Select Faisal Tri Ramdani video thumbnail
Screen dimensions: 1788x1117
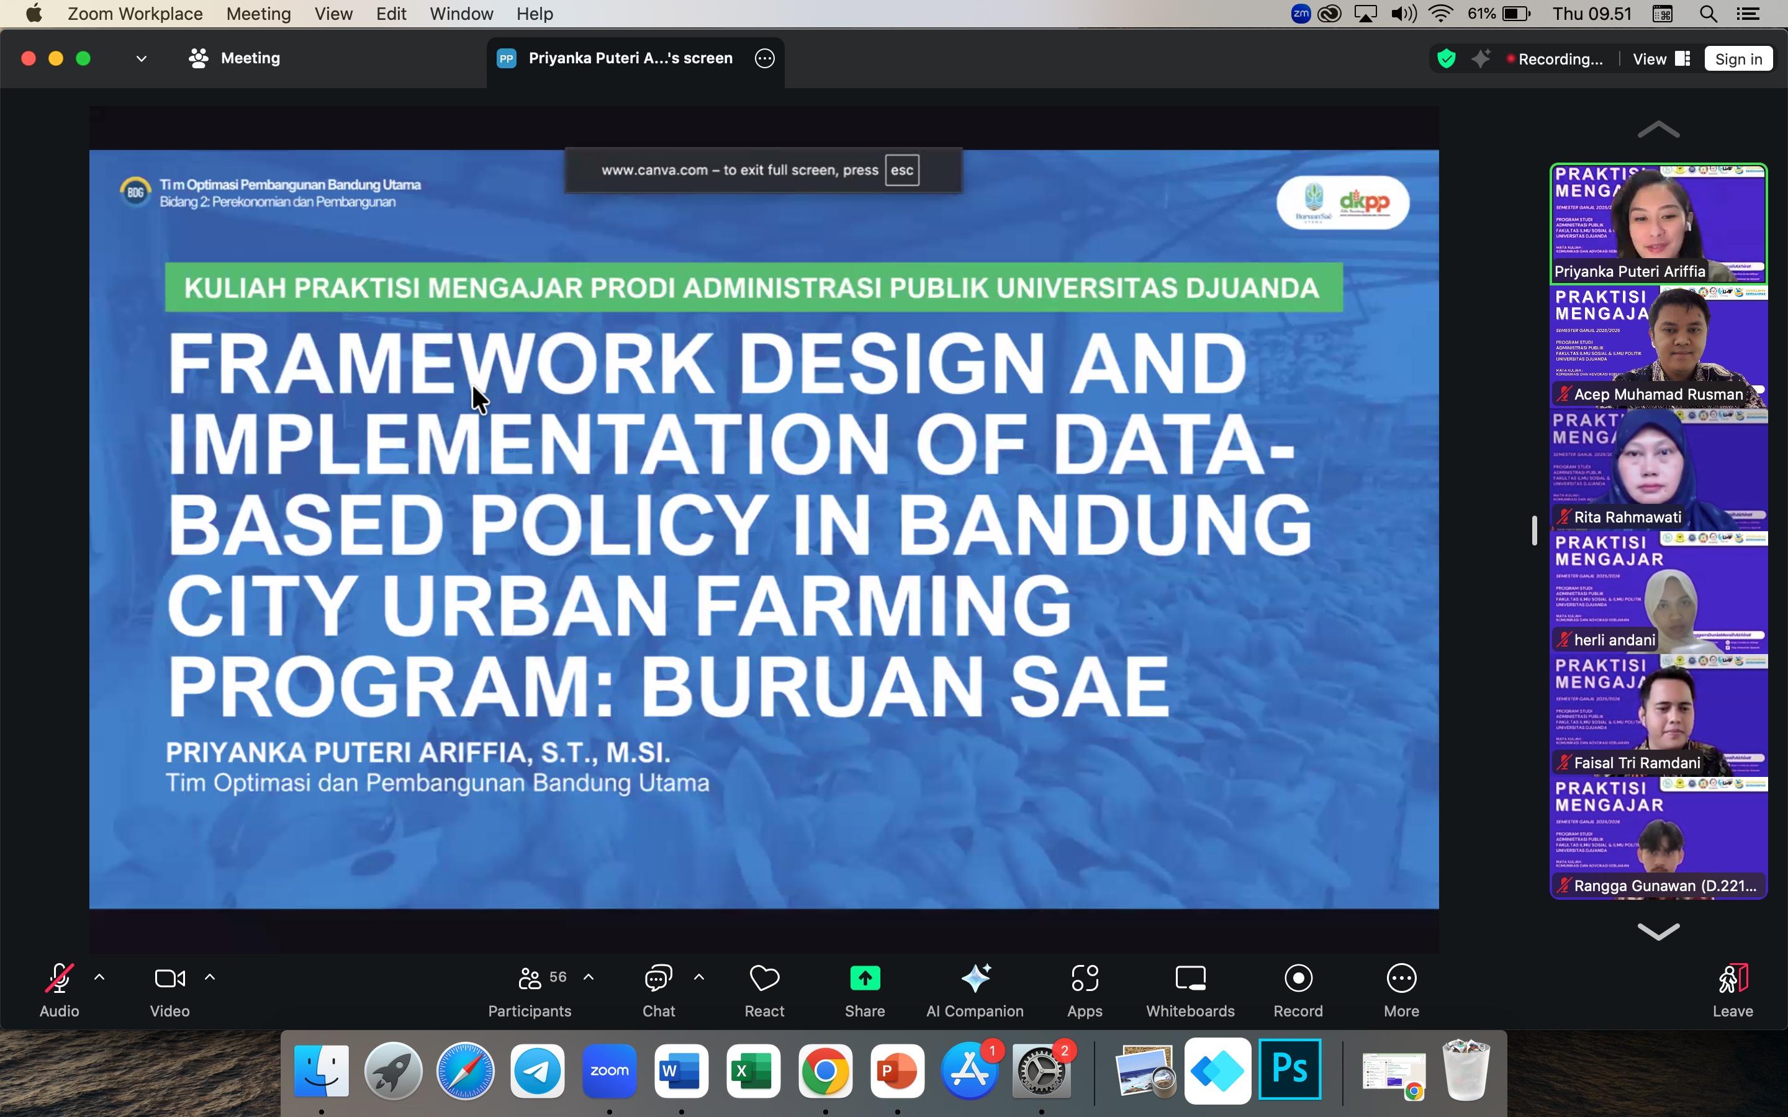tap(1658, 714)
